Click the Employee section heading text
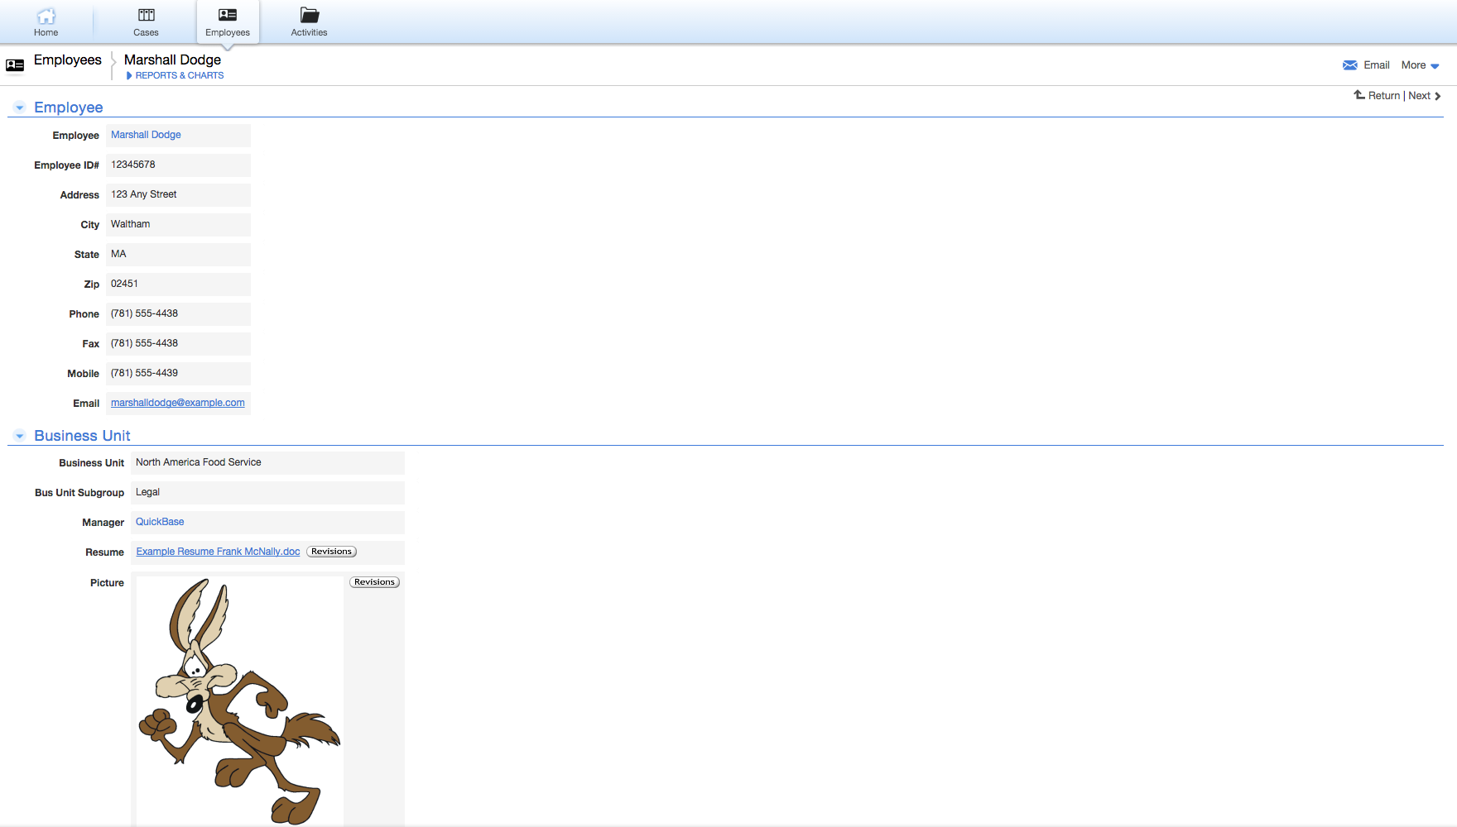Image resolution: width=1457 pixels, height=827 pixels. point(69,108)
